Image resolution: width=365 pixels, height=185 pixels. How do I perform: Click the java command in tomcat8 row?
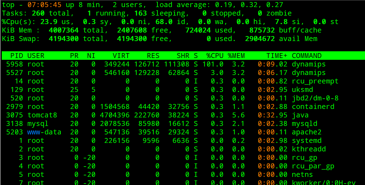[x=300, y=115]
